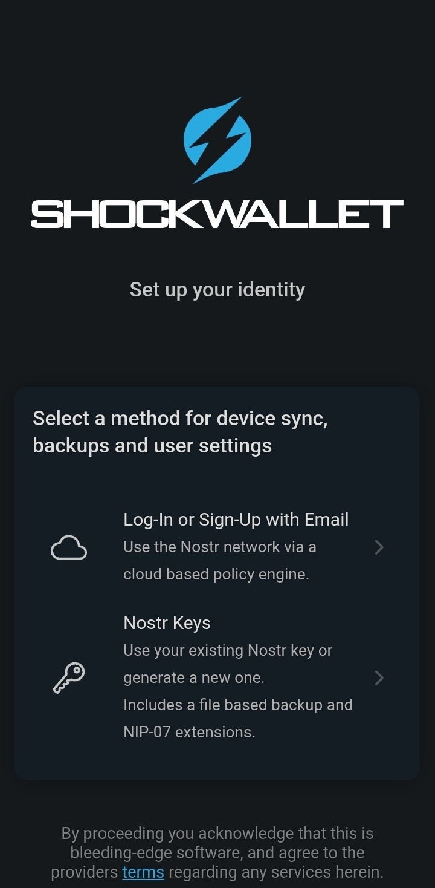The height and width of the screenshot is (888, 435).
Task: Tap "Use the Nostr network via a" text
Action: click(x=220, y=547)
